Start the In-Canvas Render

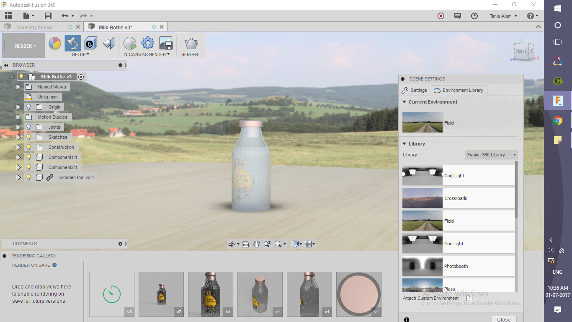pyautogui.click(x=130, y=43)
